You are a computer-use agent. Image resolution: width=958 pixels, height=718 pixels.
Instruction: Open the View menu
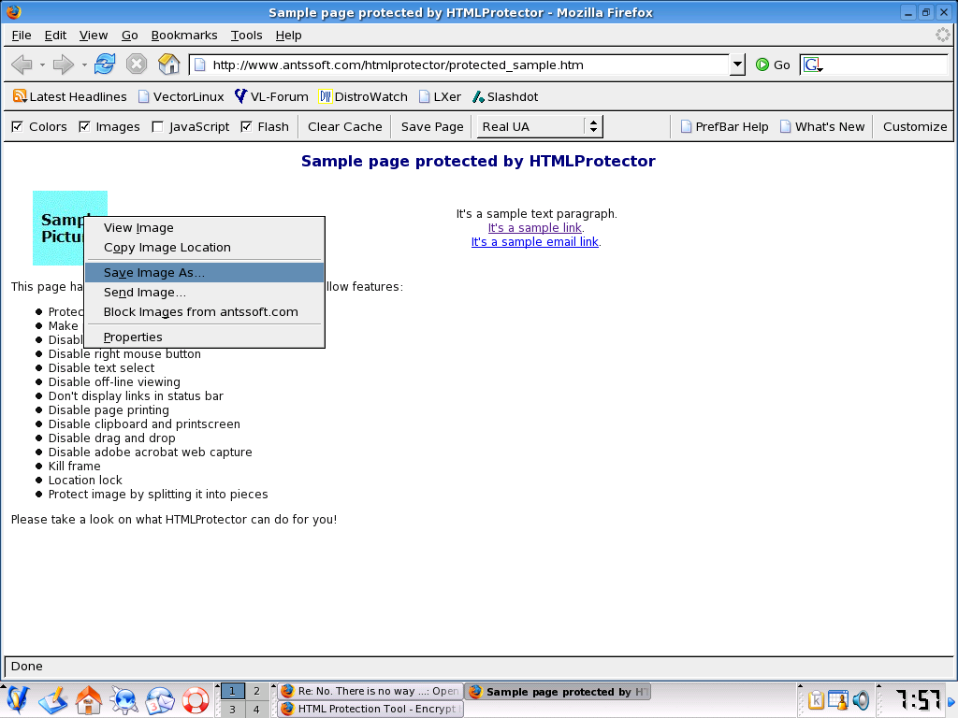(x=94, y=35)
